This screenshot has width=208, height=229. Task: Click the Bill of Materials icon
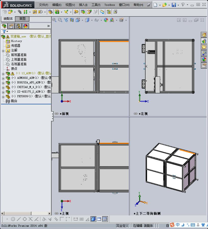[83, 12]
